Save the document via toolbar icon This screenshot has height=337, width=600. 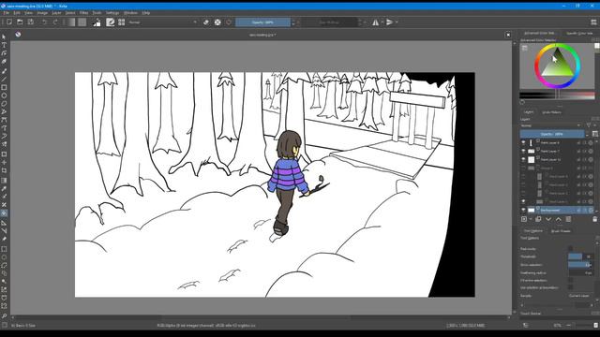pos(31,22)
